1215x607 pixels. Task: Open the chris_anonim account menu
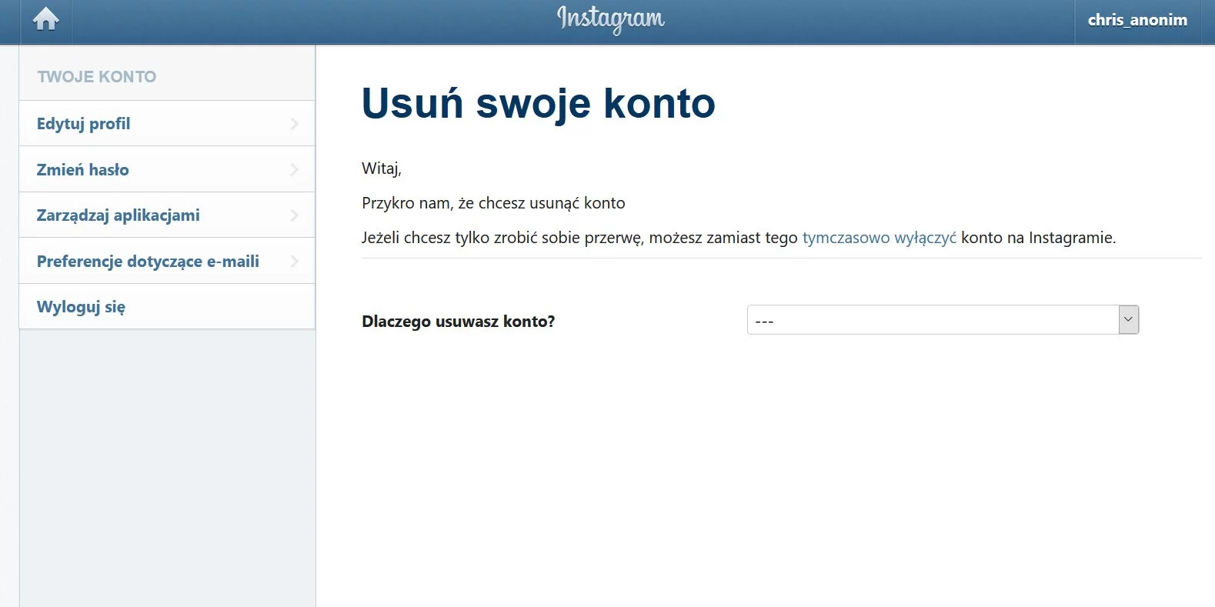(1137, 20)
